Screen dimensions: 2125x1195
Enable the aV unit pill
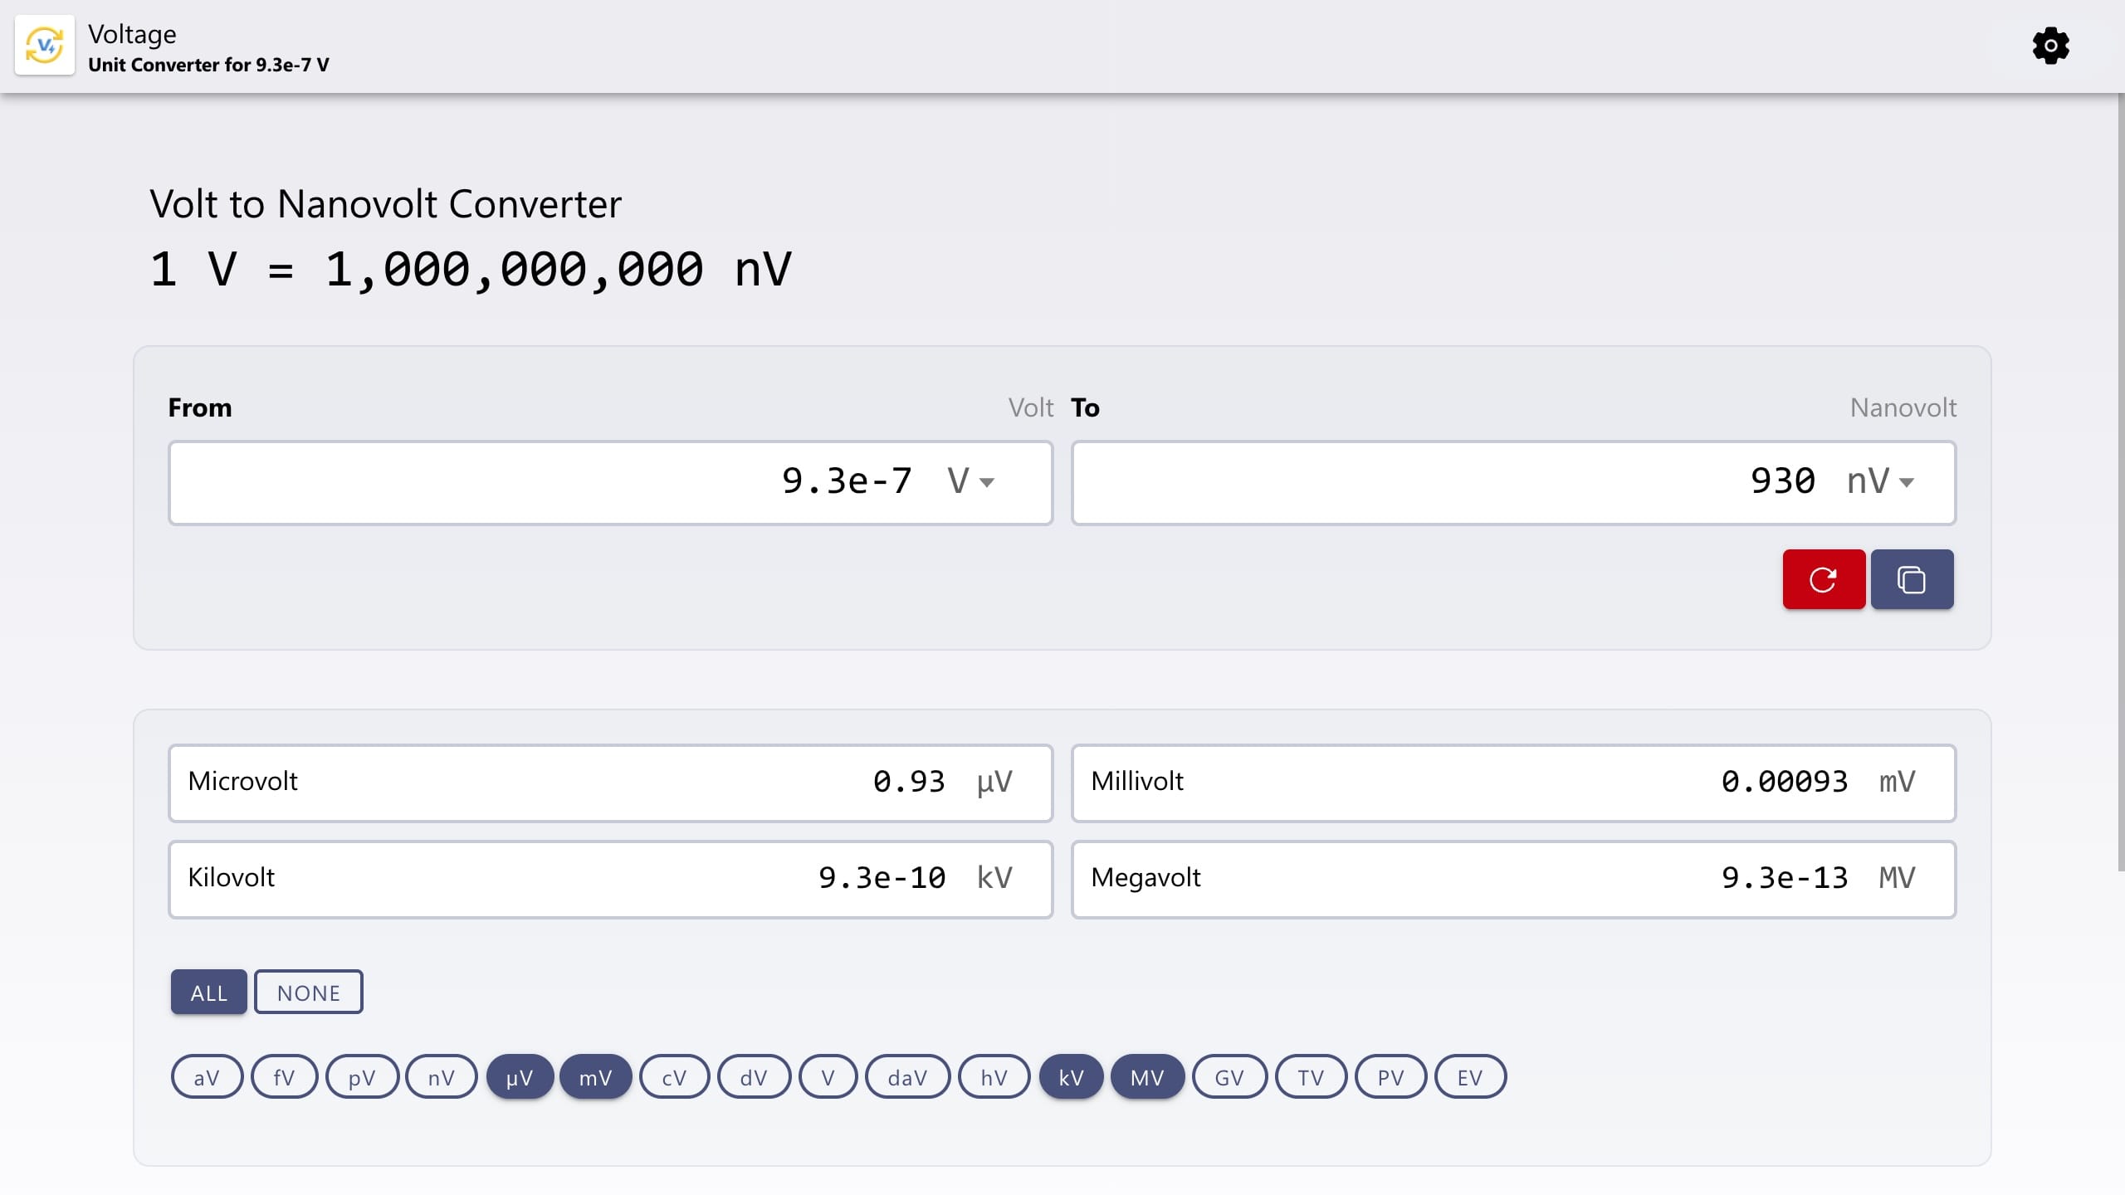(207, 1076)
